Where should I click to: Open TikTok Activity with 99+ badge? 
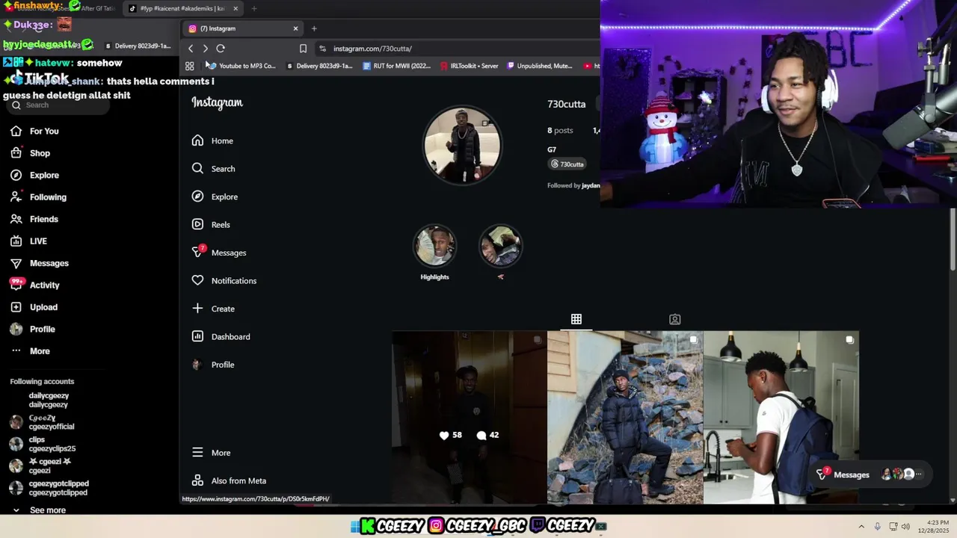[34, 285]
